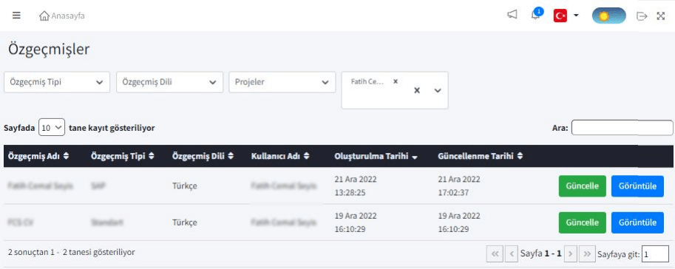Click the logout arrow icon
The height and width of the screenshot is (269, 675).
pyautogui.click(x=642, y=16)
